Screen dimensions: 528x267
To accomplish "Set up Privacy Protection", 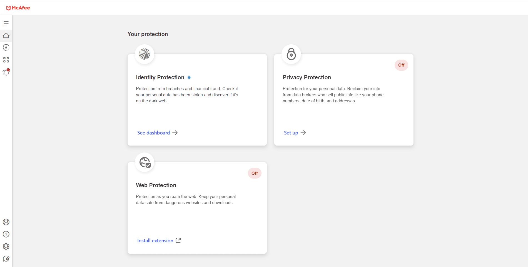I will [x=291, y=133].
